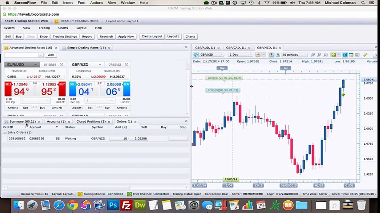Image resolution: width=380 pixels, height=213 pixels.
Task: Switch to the GBP/CAD, D1 chart tab
Action: 236,48
